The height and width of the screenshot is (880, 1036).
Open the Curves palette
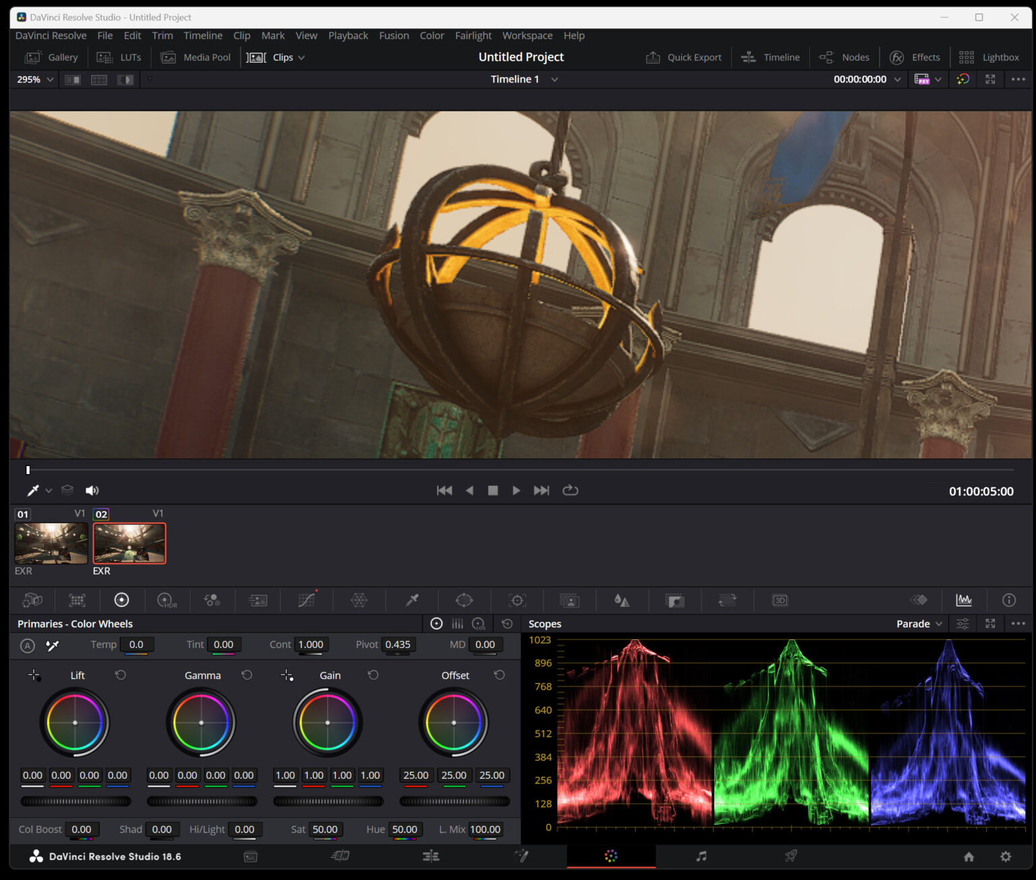pos(306,600)
